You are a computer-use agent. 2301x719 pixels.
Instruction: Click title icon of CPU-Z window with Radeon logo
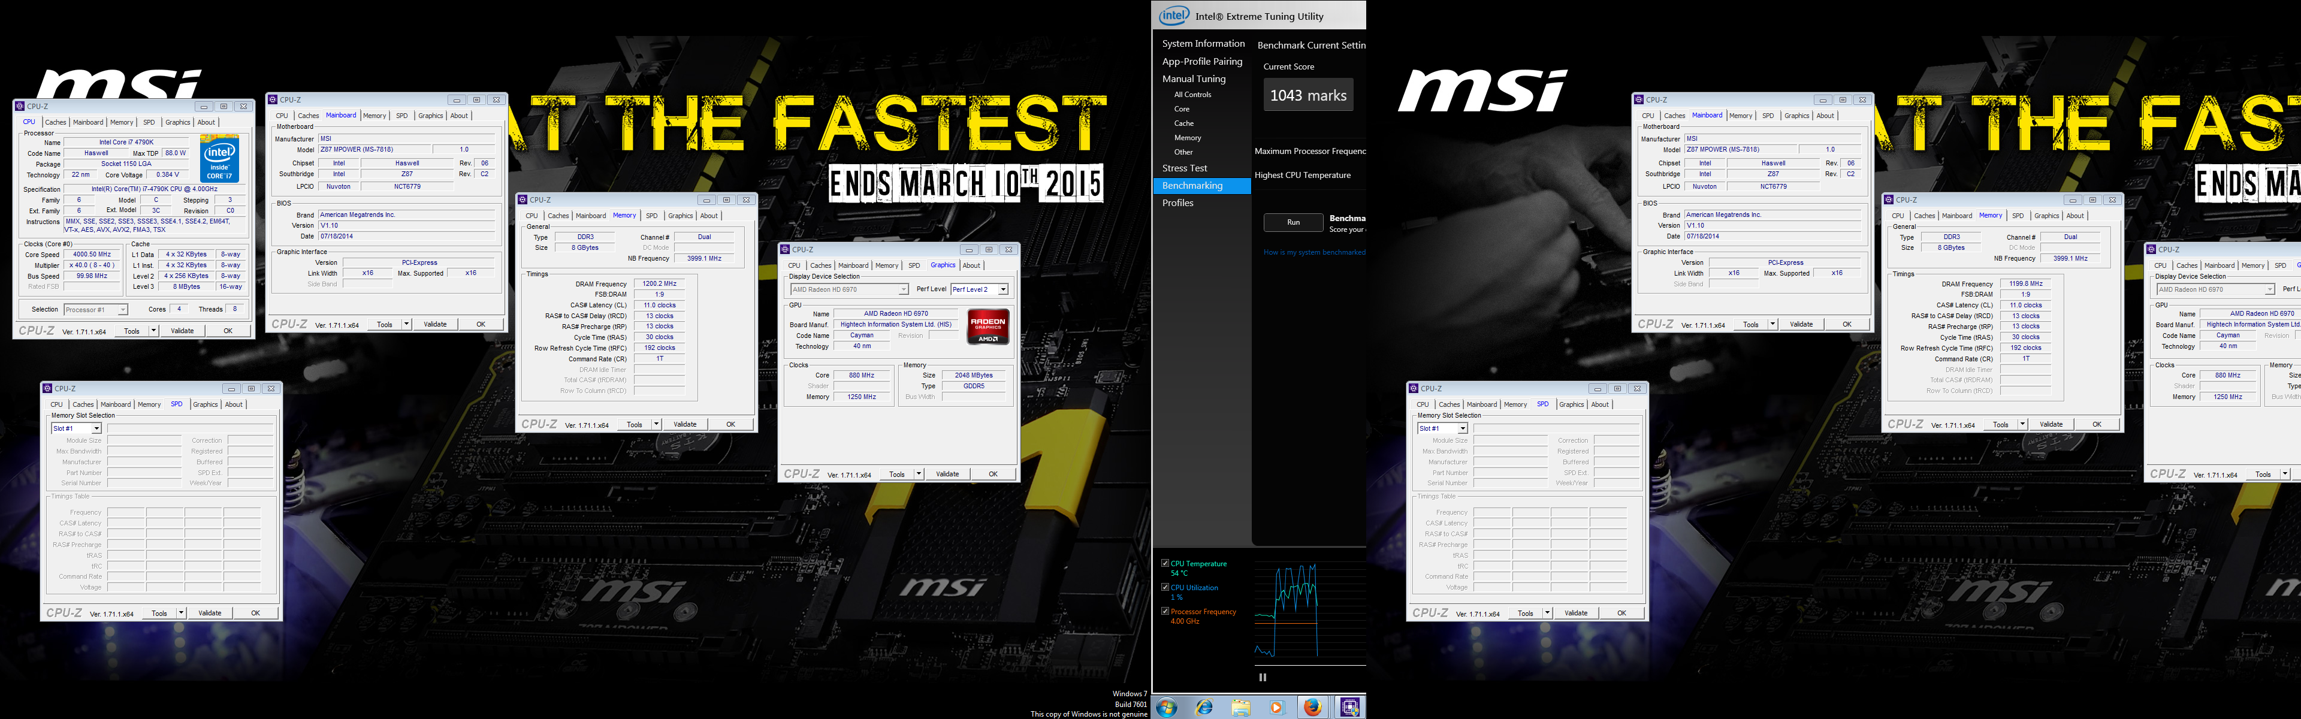click(x=786, y=250)
